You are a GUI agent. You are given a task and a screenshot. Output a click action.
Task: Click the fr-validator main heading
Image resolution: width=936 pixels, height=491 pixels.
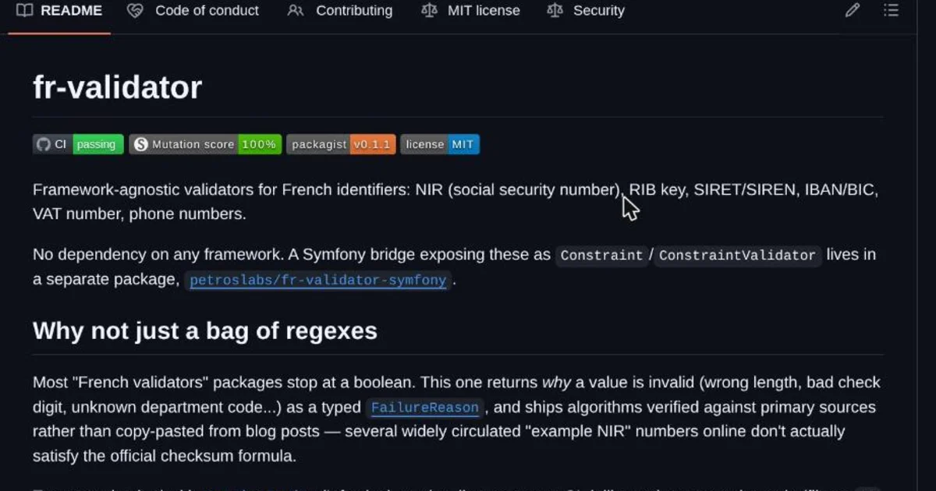coord(118,87)
